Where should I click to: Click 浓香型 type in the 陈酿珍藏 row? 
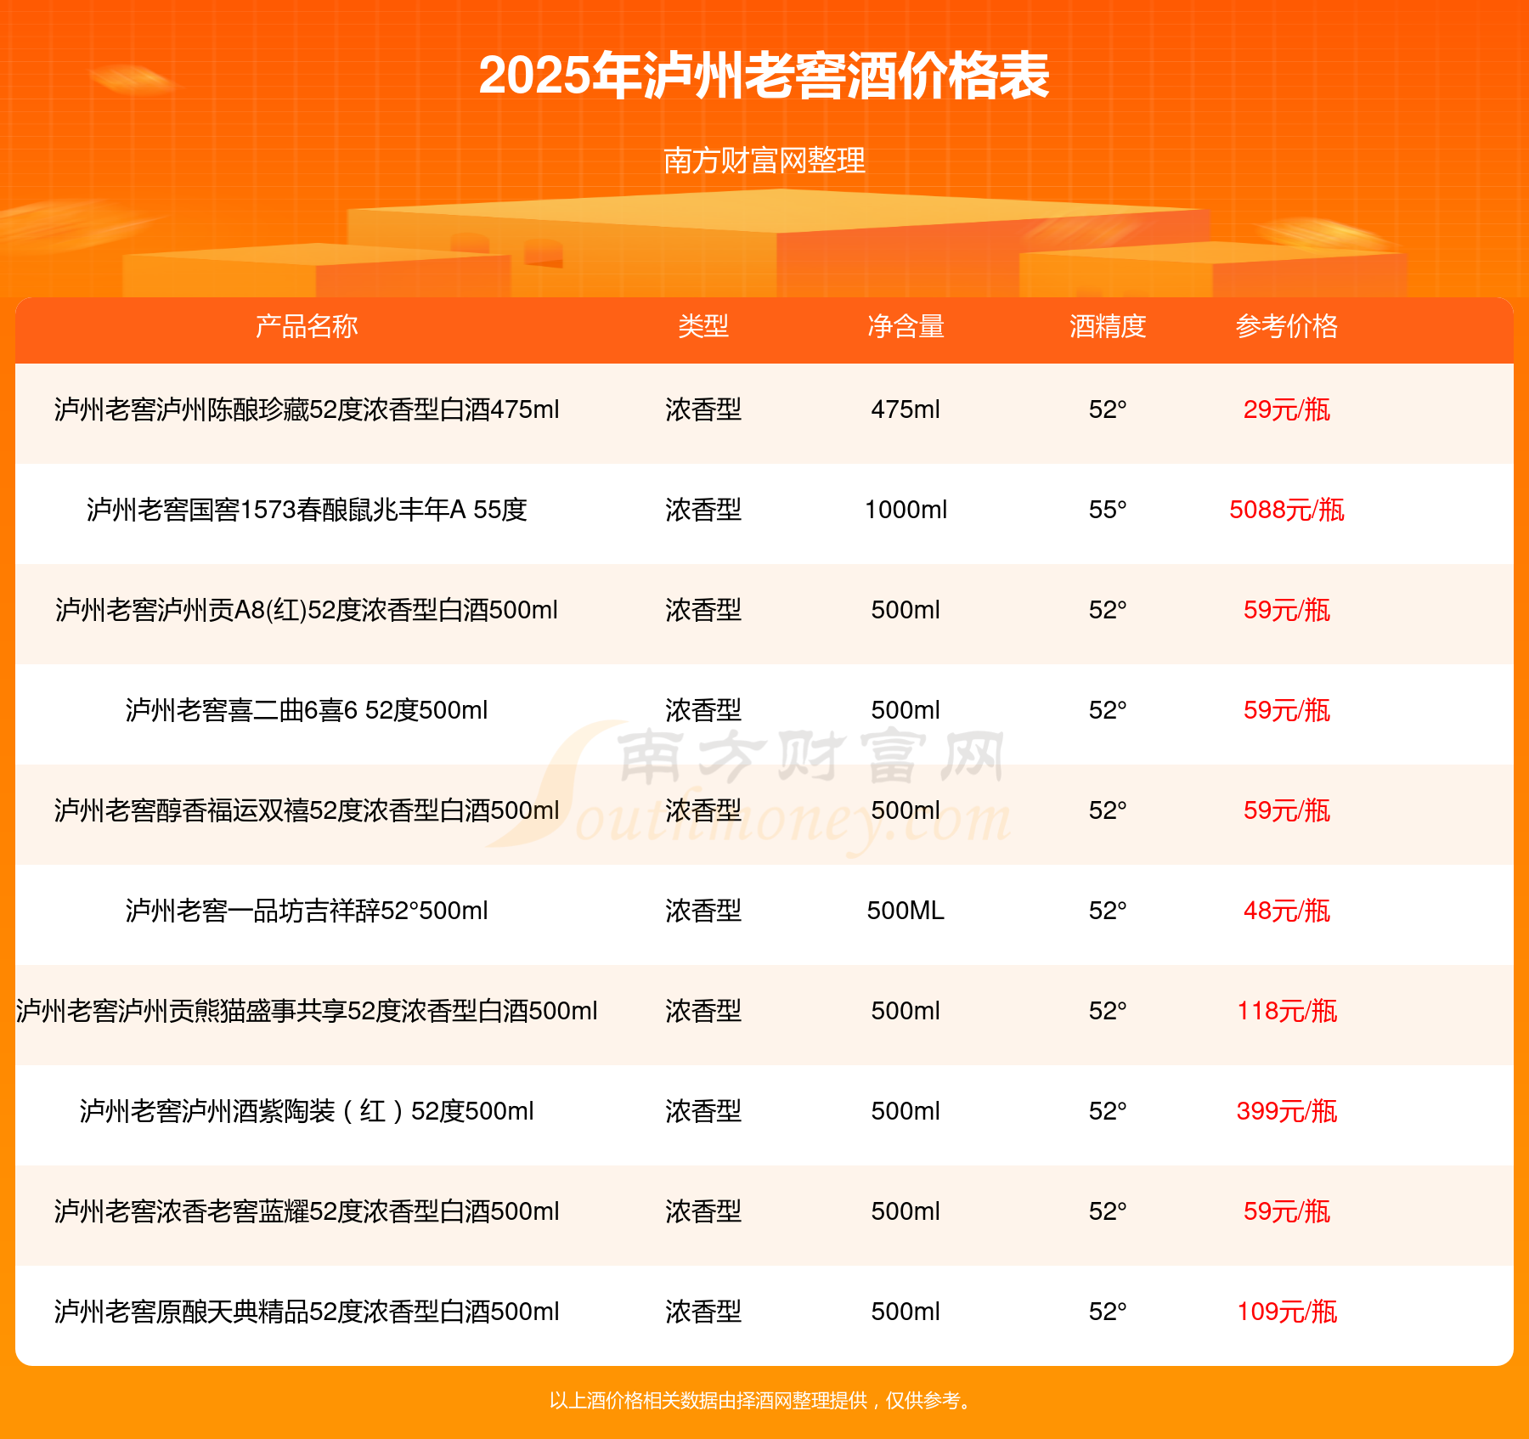(x=703, y=409)
